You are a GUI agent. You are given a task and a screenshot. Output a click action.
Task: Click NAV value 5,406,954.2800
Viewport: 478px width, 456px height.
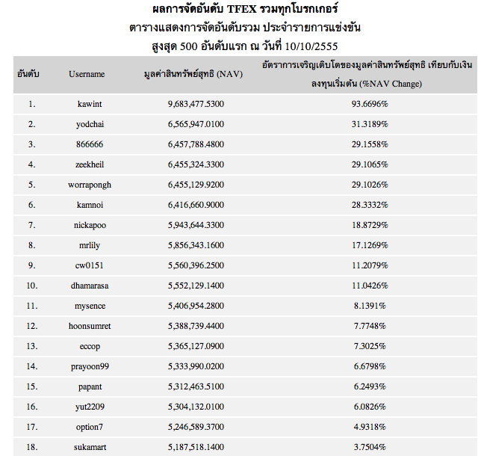click(196, 306)
